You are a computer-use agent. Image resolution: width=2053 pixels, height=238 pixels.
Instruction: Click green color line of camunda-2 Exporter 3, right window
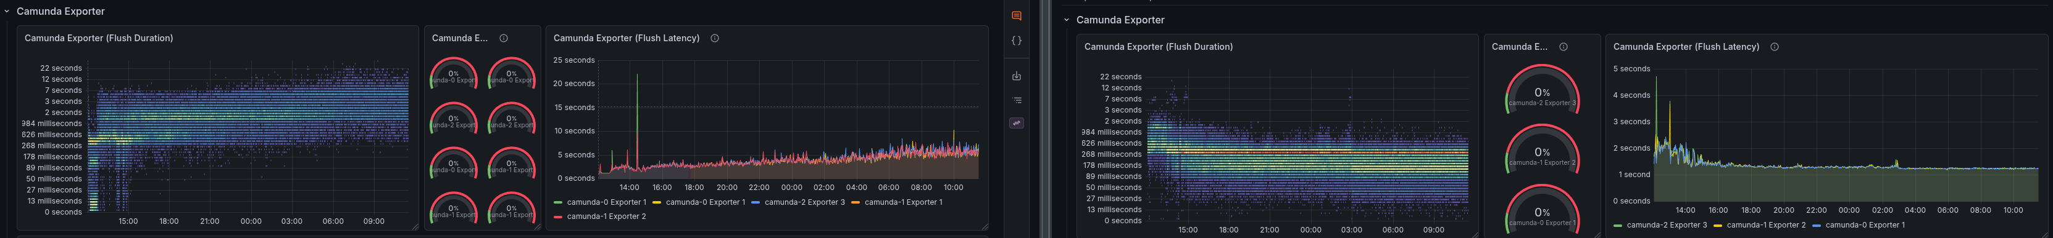click(x=1618, y=225)
